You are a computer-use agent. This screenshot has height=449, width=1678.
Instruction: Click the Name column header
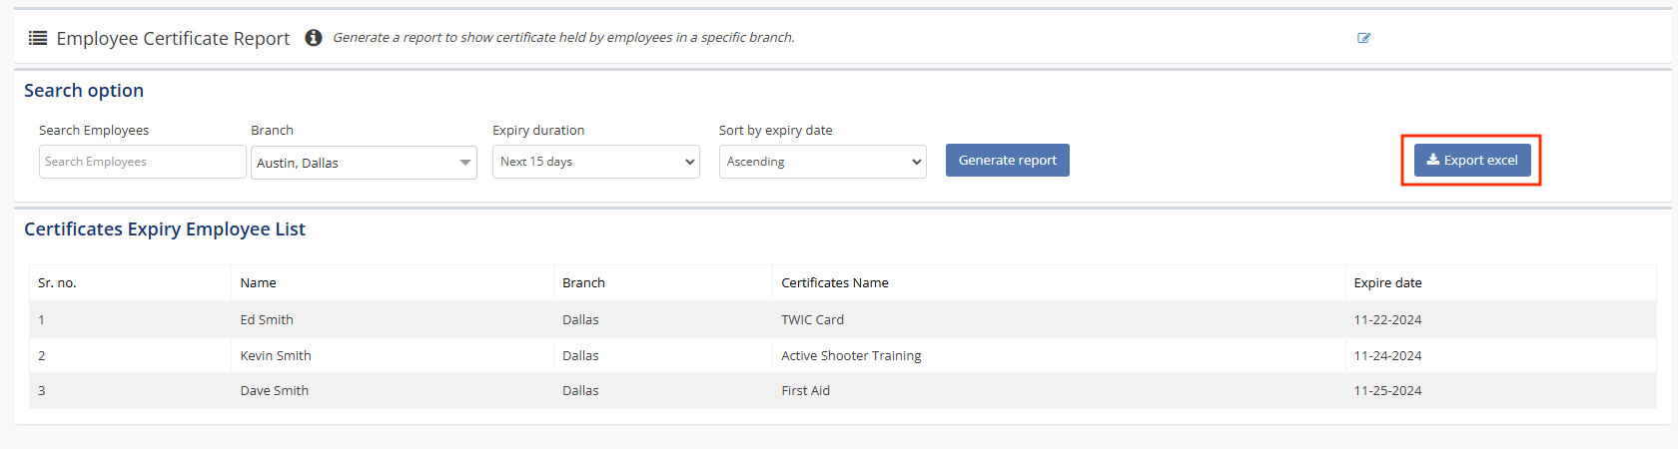(258, 283)
